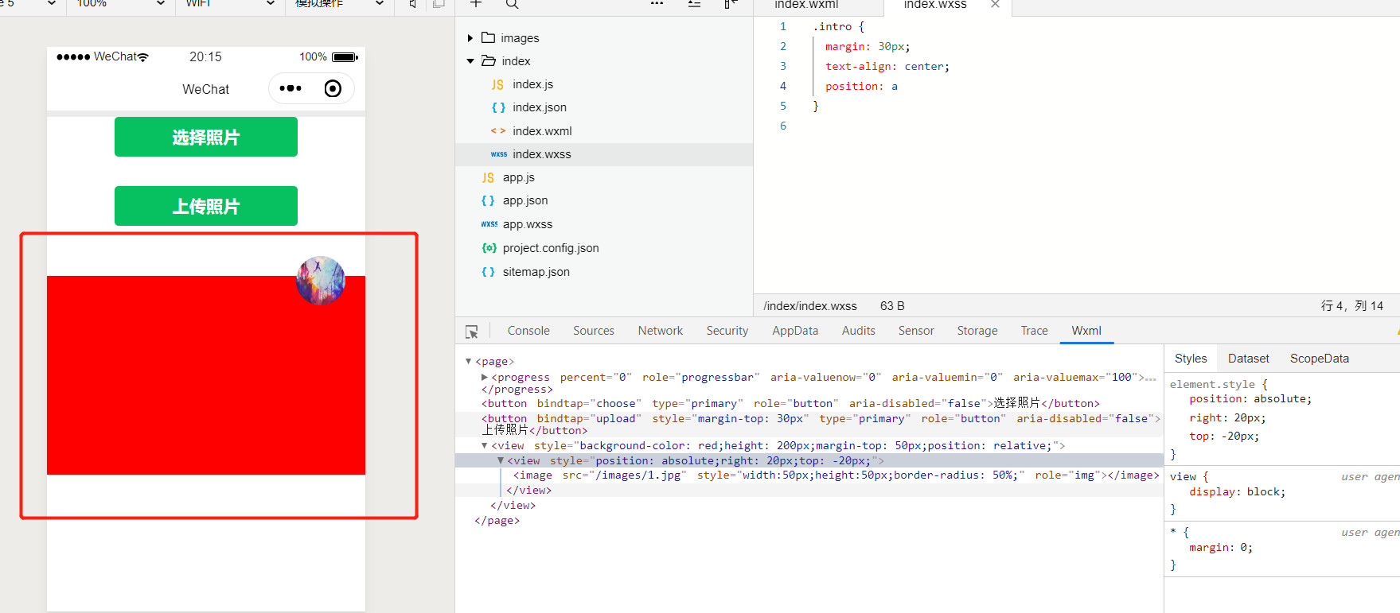Click the simulator capsule close-target icon
This screenshot has height=613, width=1400.
pos(333,88)
